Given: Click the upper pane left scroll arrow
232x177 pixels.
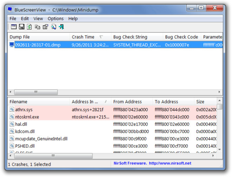Looking at the screenshot, I should [11, 92].
